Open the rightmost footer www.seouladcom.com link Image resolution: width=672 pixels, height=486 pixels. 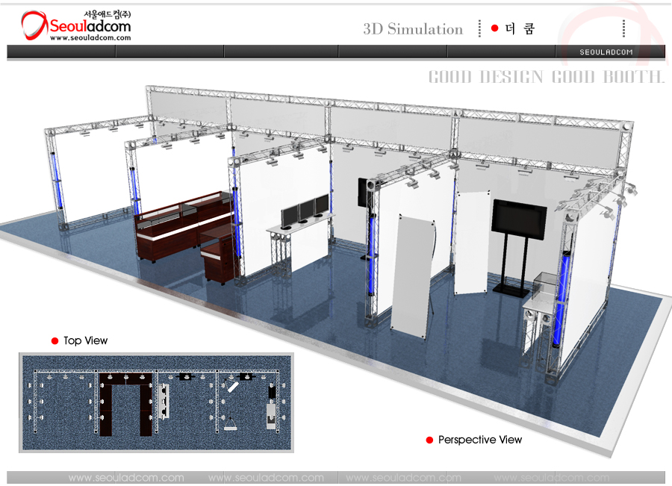(551, 478)
